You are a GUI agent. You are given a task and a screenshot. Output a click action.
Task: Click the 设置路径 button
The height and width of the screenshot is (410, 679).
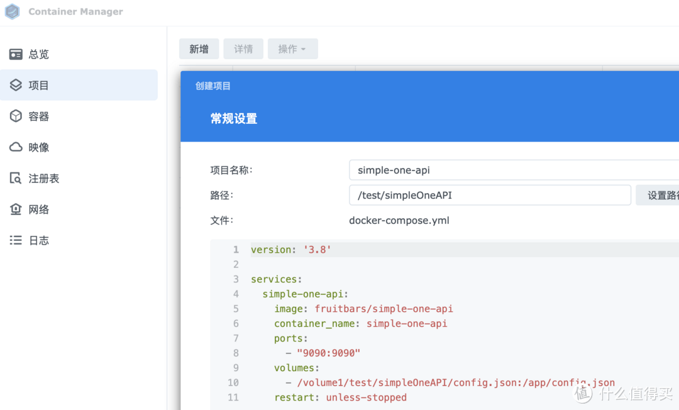pos(659,195)
